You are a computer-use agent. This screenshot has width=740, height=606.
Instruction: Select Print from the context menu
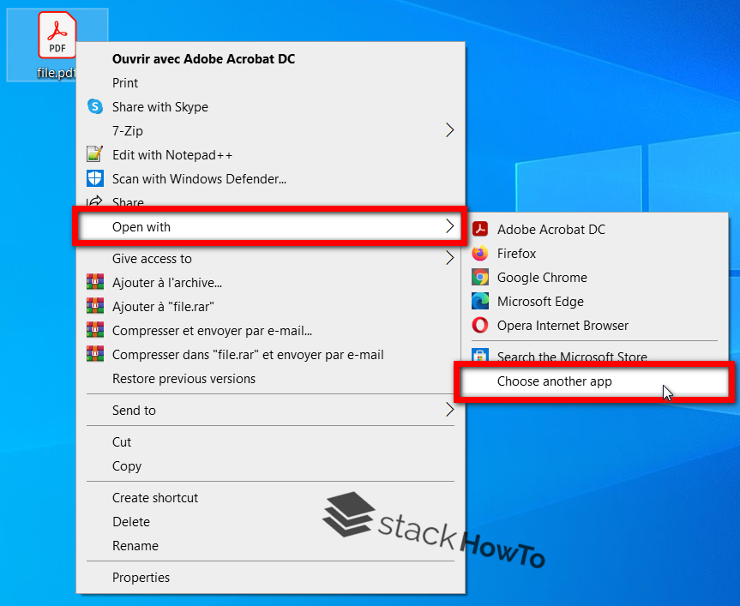(x=125, y=82)
